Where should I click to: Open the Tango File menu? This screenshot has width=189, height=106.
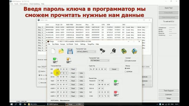pyautogui.click(x=49, y=44)
